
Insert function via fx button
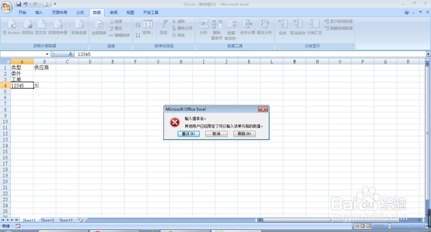[71, 54]
